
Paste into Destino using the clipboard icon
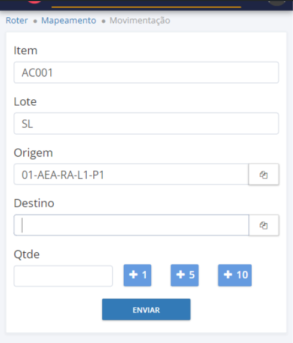264,225
